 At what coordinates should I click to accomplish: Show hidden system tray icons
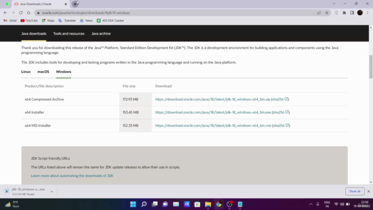tap(311, 204)
